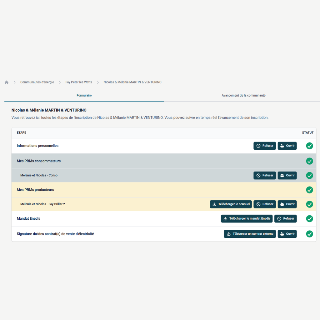Click status check for Signature du contrat row

click(x=309, y=234)
